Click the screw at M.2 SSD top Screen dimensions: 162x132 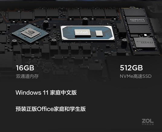pos(132,7)
